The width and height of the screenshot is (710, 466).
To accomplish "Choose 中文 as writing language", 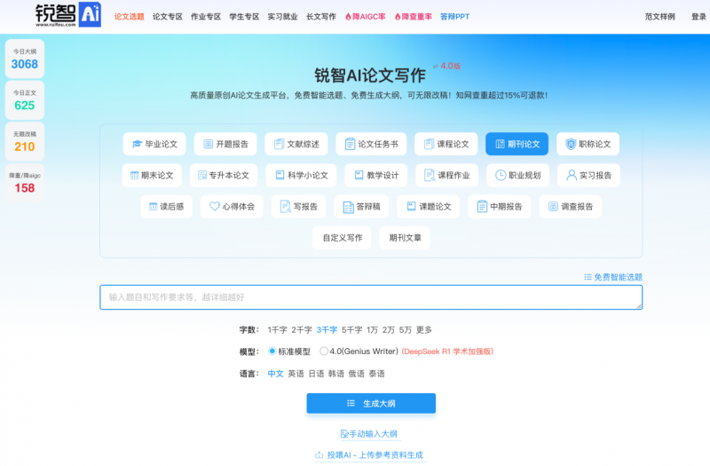I will click(x=275, y=374).
